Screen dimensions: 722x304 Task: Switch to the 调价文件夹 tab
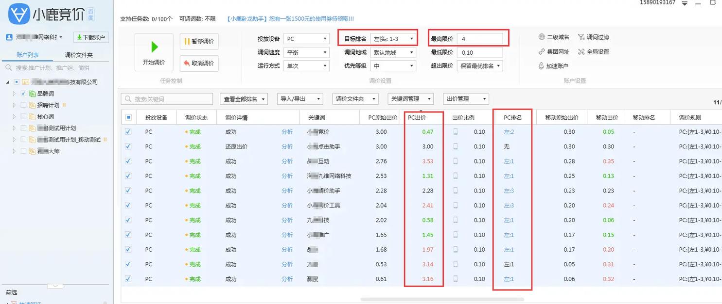pyautogui.click(x=79, y=54)
